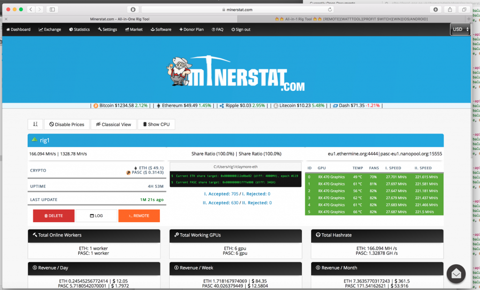480x290 pixels.
Task: Click the rig1 worker name
Action: point(45,141)
